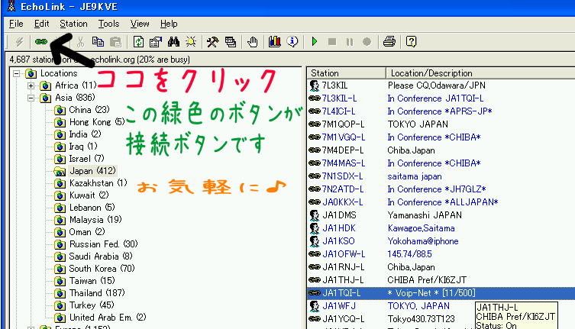Click the Help question mark toolbar icon
The image size is (575, 329).
click(411, 41)
